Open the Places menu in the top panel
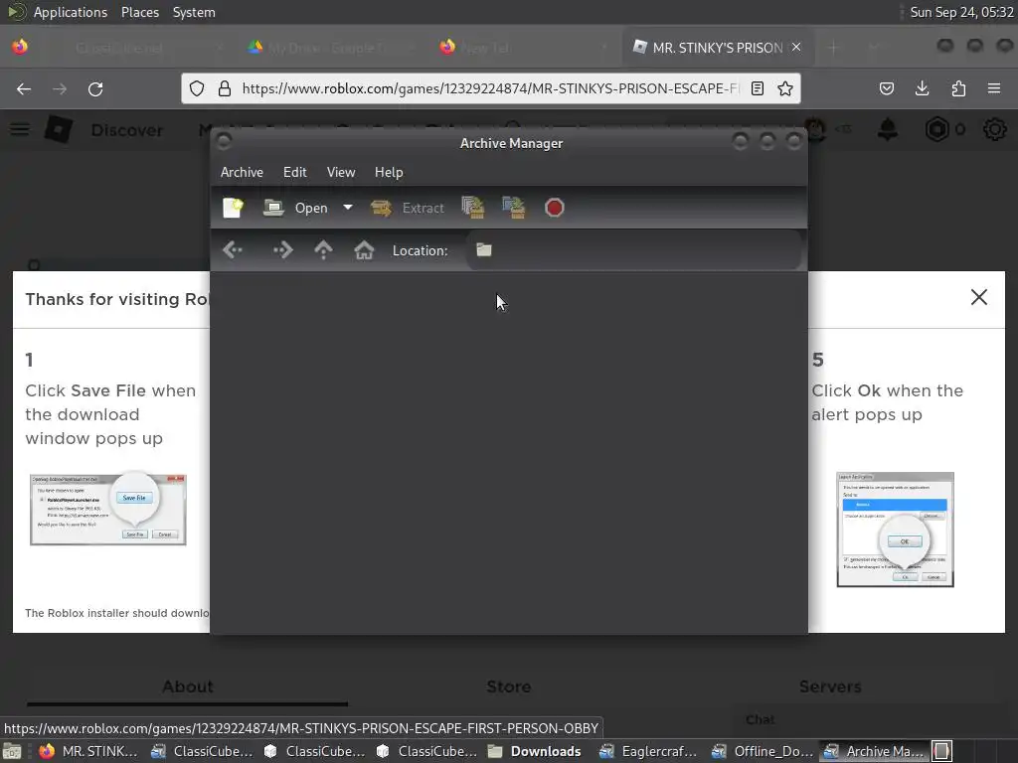The width and height of the screenshot is (1018, 763). click(x=140, y=12)
